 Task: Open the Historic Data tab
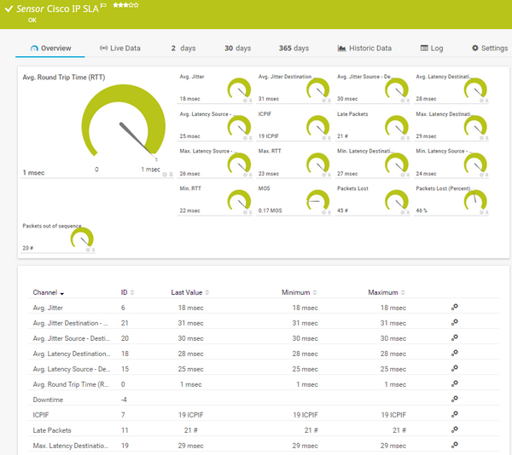pyautogui.click(x=364, y=49)
